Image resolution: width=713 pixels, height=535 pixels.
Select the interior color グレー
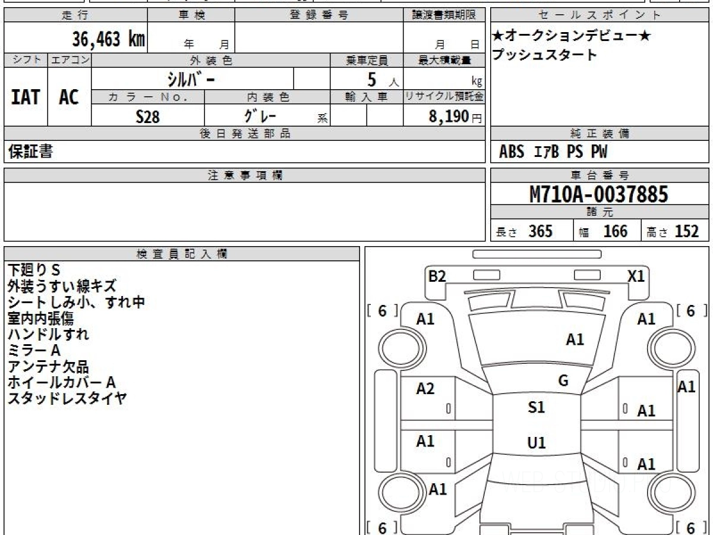point(260,115)
